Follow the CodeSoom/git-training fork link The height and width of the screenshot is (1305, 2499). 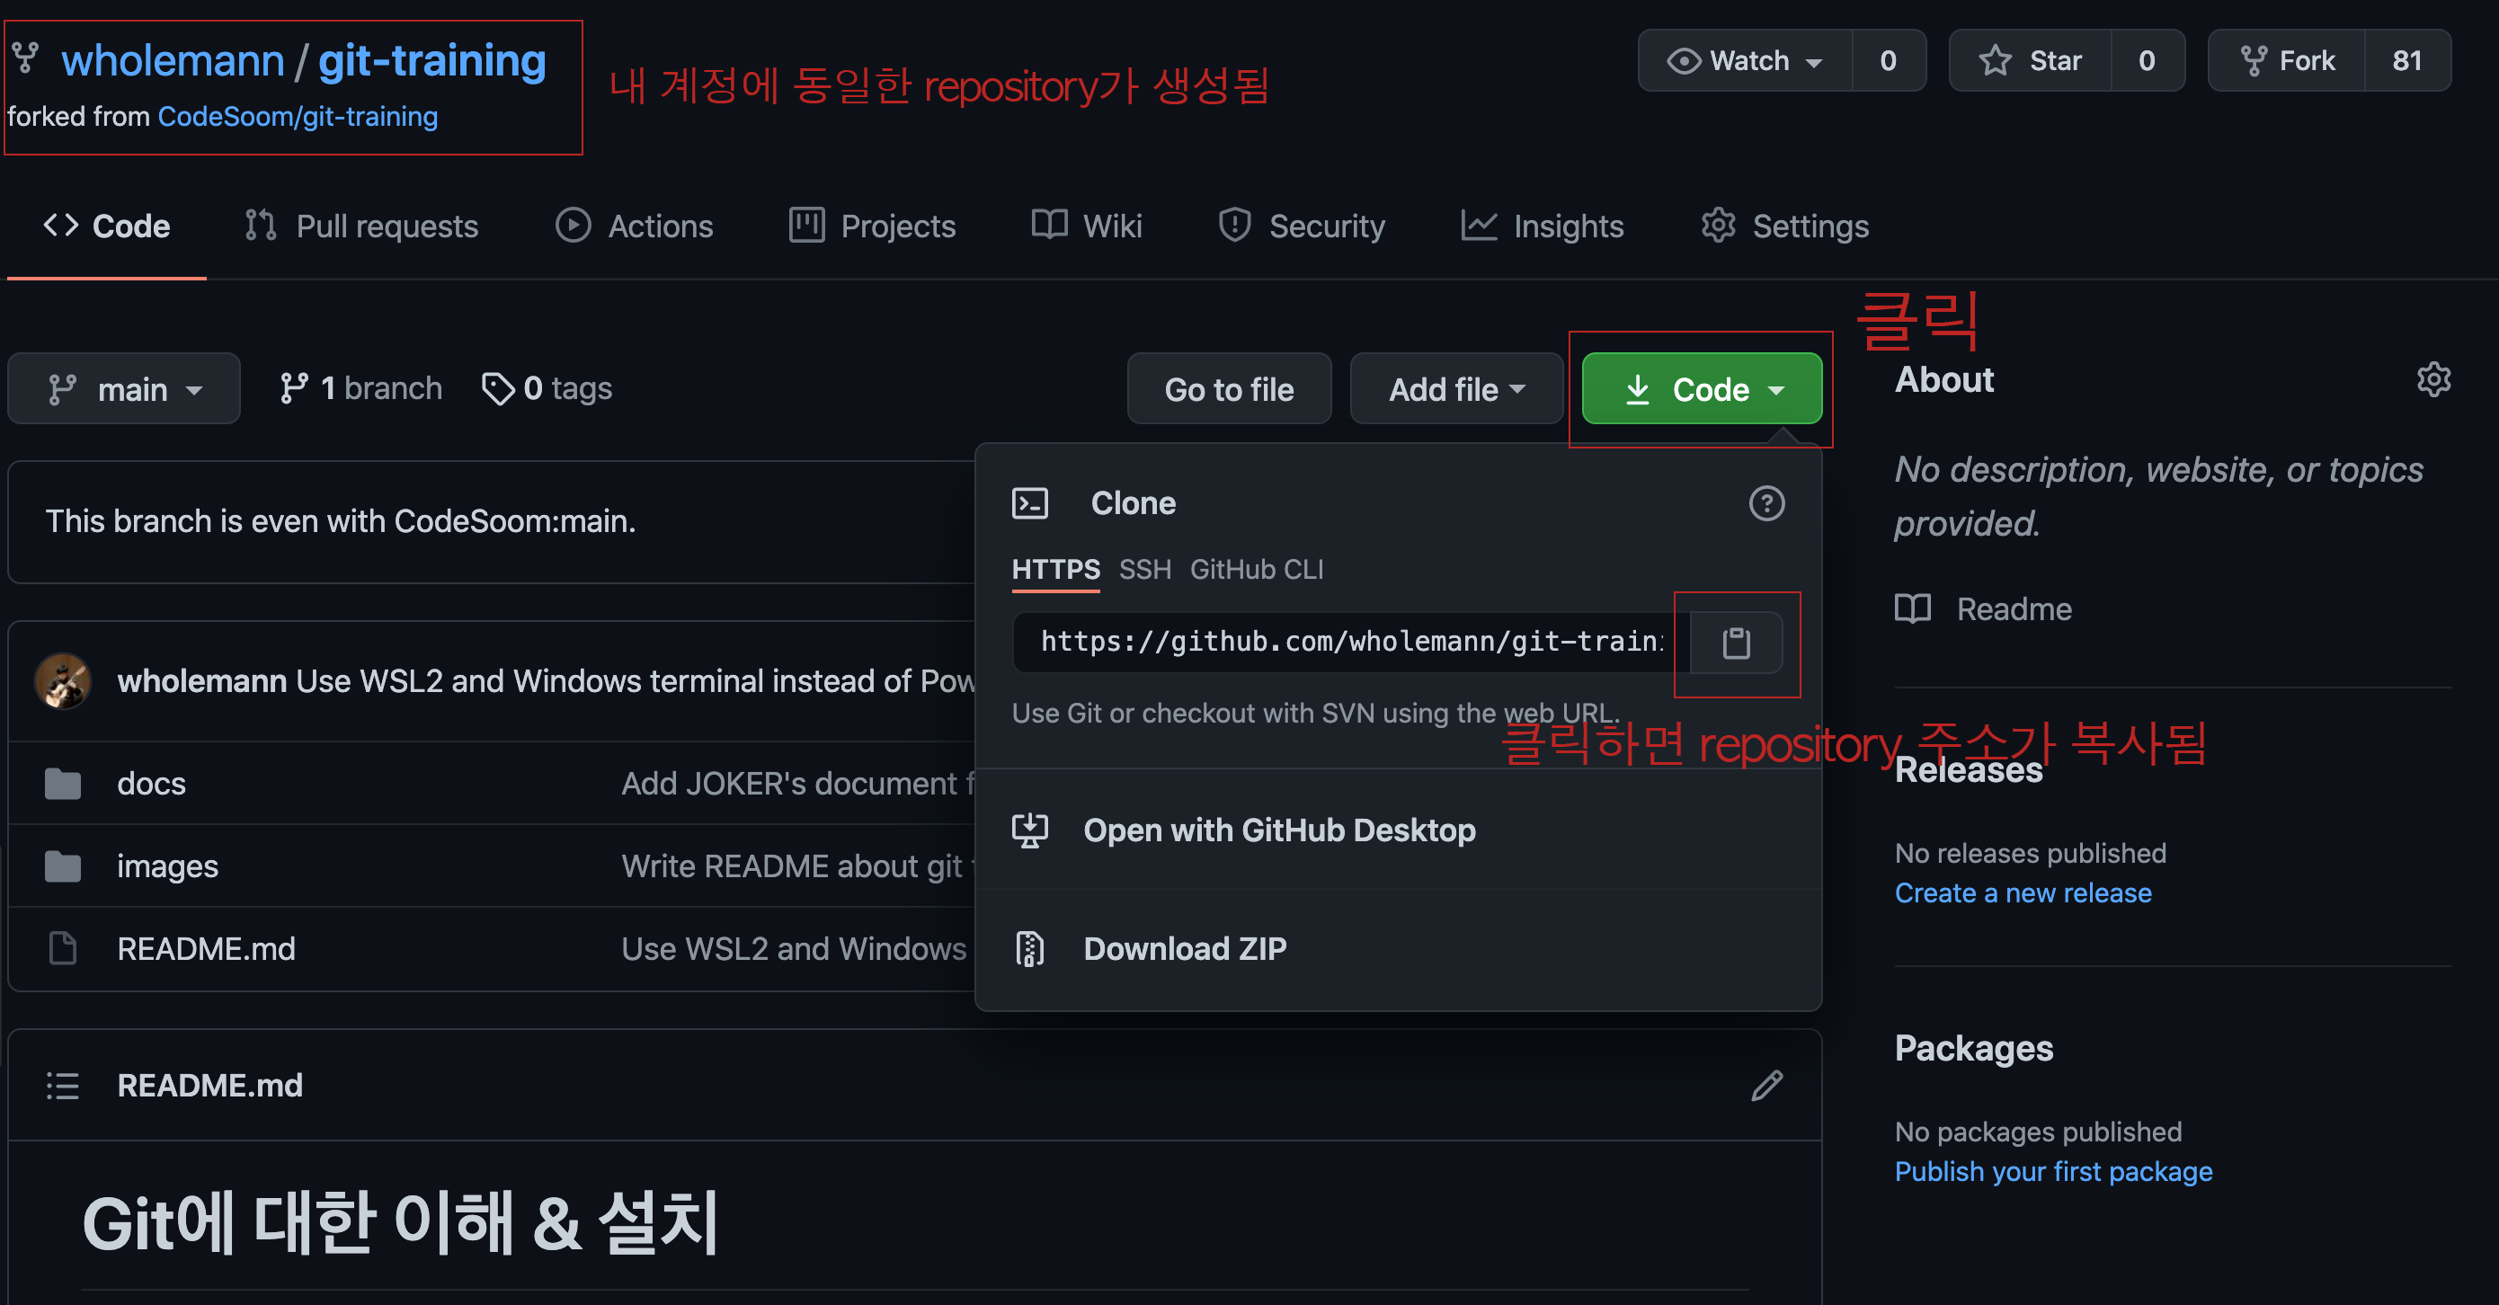pyautogui.click(x=297, y=117)
